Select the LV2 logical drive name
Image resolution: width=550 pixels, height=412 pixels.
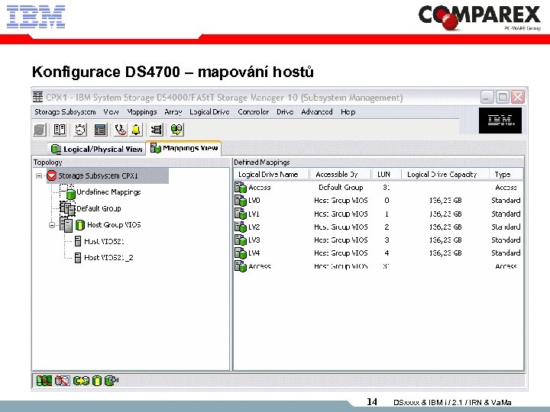pyautogui.click(x=254, y=227)
